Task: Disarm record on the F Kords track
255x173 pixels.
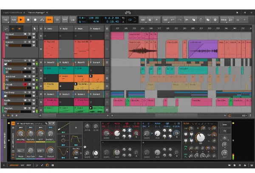Action: click(x=25, y=84)
